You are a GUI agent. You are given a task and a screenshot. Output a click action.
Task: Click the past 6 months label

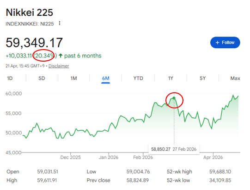(x=83, y=56)
